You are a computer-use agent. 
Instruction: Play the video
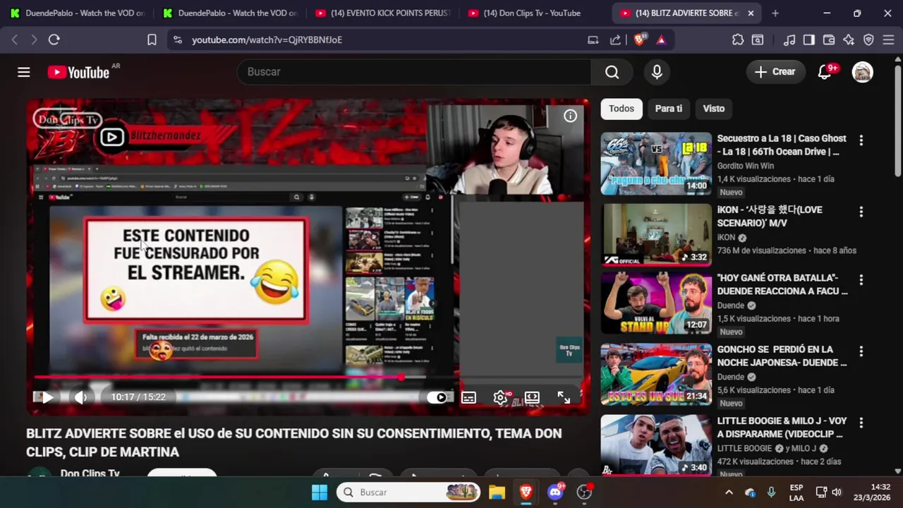47,397
